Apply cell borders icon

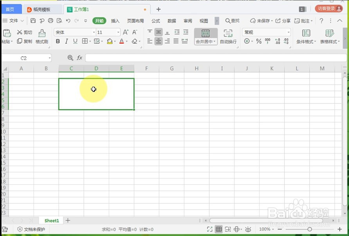(x=85, y=41)
